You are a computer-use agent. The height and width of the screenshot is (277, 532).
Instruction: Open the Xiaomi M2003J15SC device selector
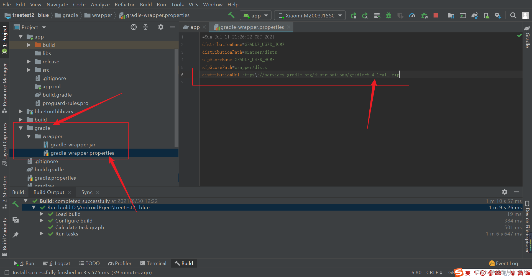click(310, 15)
